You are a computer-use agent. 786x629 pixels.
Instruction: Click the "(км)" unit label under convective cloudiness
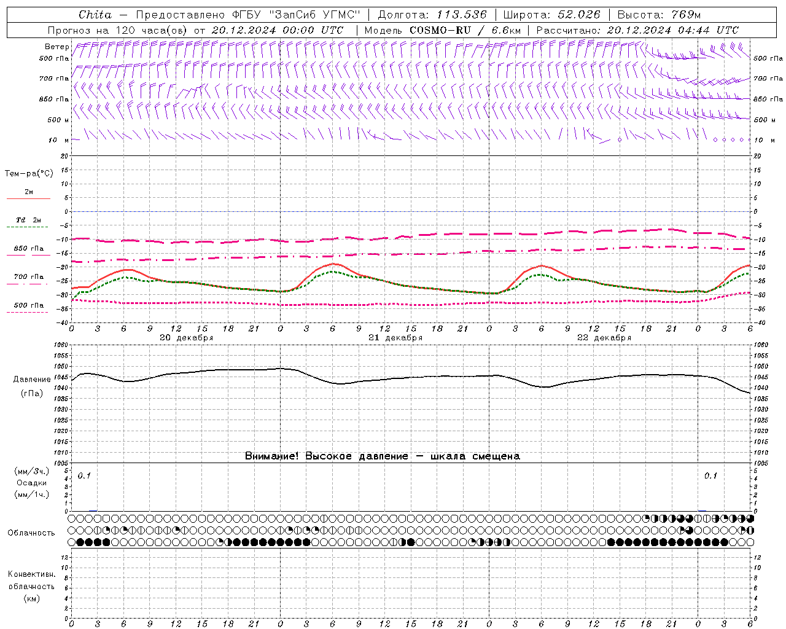tap(31, 598)
